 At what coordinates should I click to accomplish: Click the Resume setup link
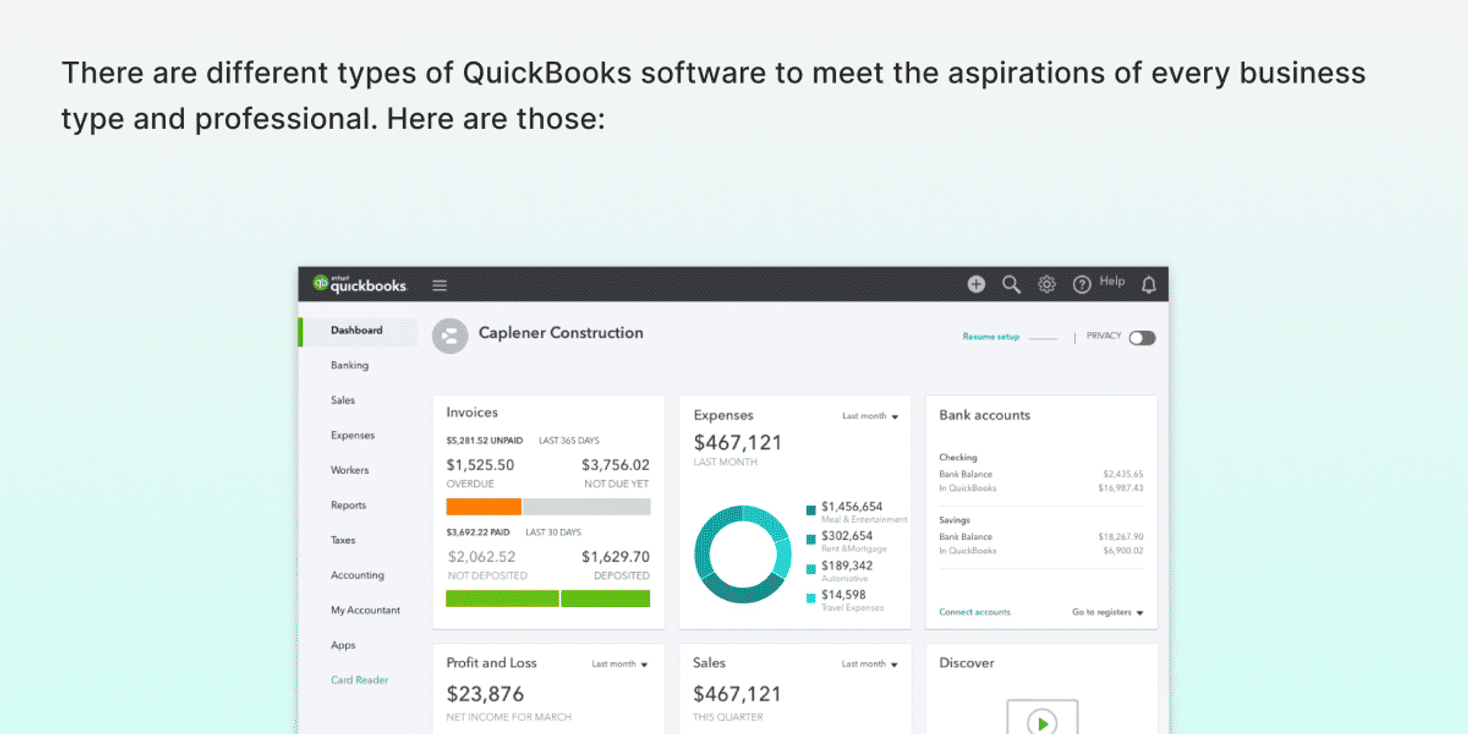pos(991,336)
